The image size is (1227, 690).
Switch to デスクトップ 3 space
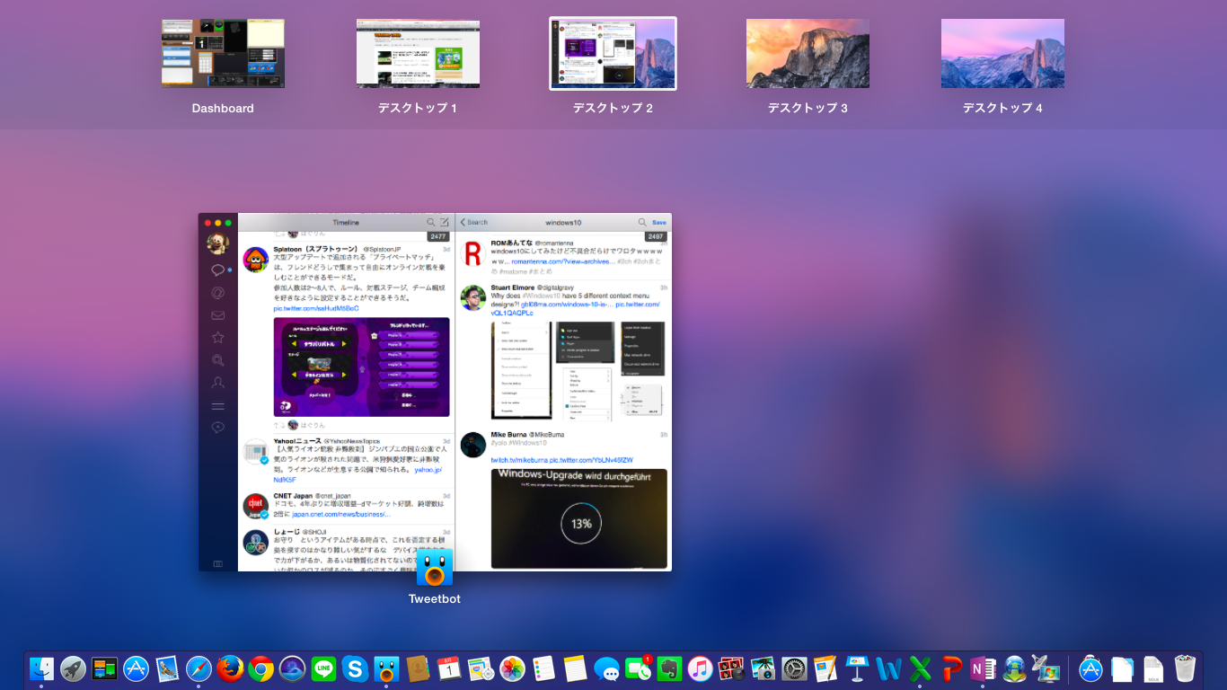pyautogui.click(x=808, y=54)
